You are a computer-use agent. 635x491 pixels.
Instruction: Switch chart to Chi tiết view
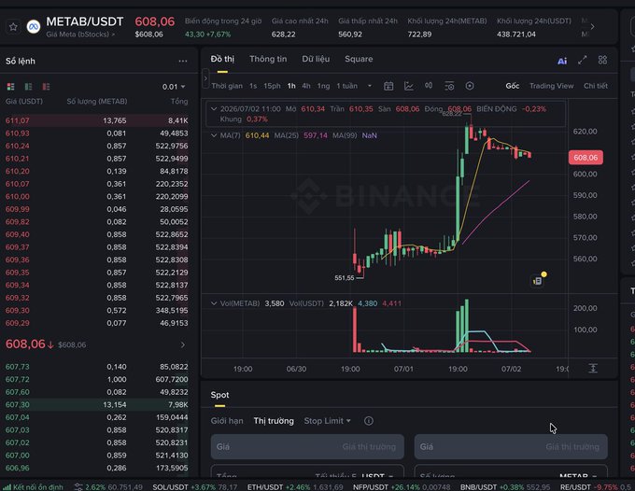(596, 86)
